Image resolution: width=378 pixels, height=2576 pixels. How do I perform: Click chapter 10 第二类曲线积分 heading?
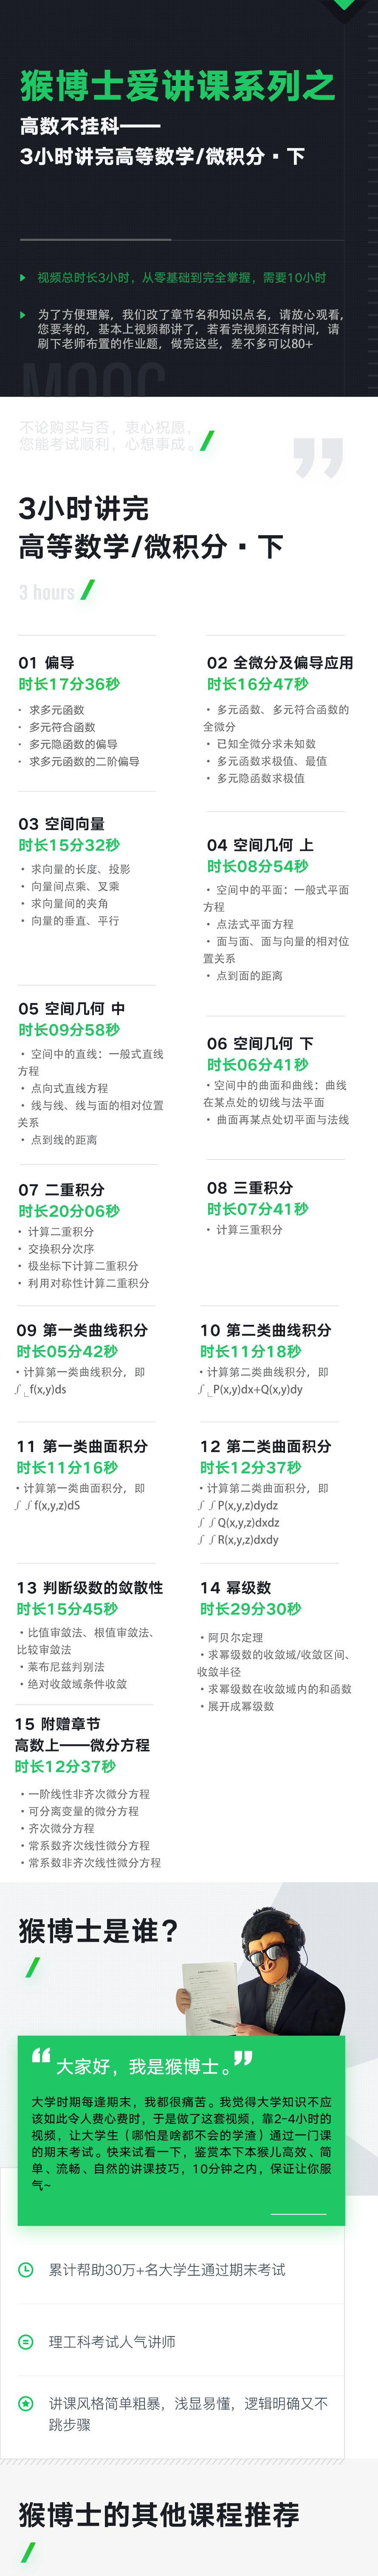click(x=265, y=1330)
